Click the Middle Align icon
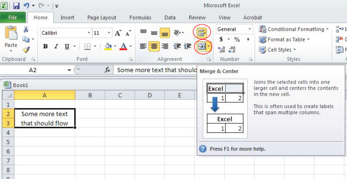347x179 pixels. [x=154, y=33]
